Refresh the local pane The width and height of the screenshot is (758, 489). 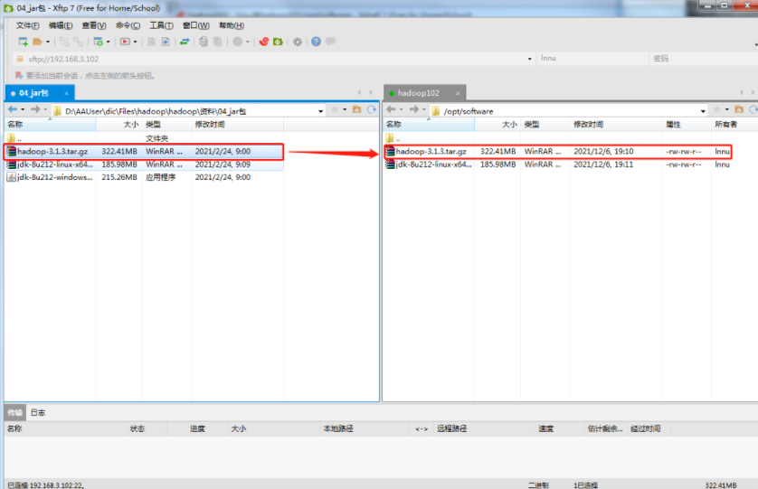coord(372,109)
